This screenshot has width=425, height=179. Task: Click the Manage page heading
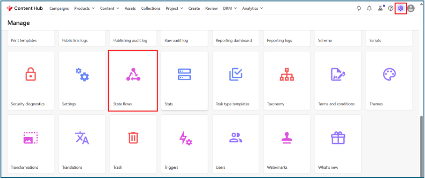tap(18, 23)
